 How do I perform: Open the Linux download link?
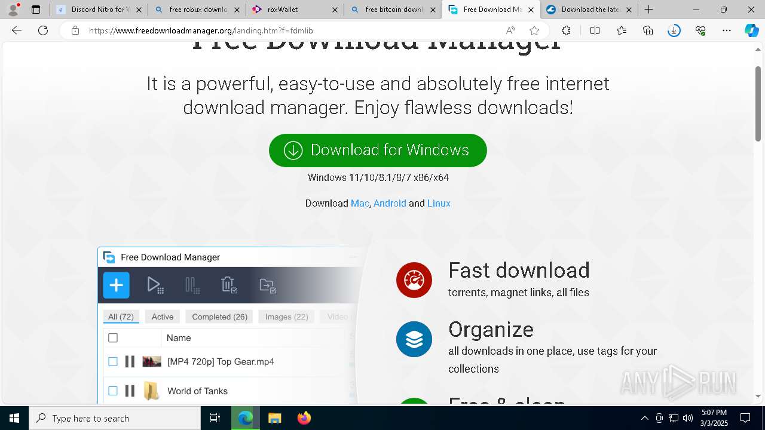pos(439,203)
